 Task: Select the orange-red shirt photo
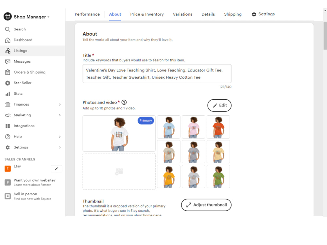point(218,127)
